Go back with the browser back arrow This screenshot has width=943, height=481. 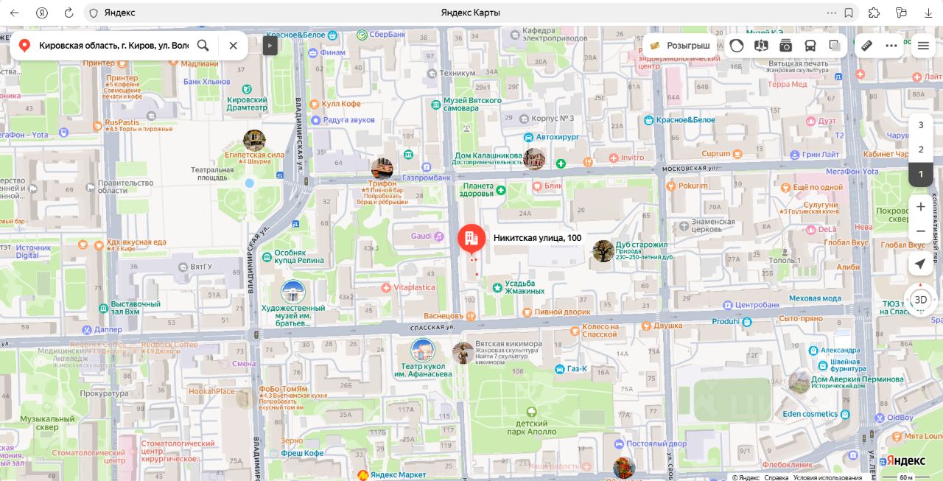click(14, 13)
